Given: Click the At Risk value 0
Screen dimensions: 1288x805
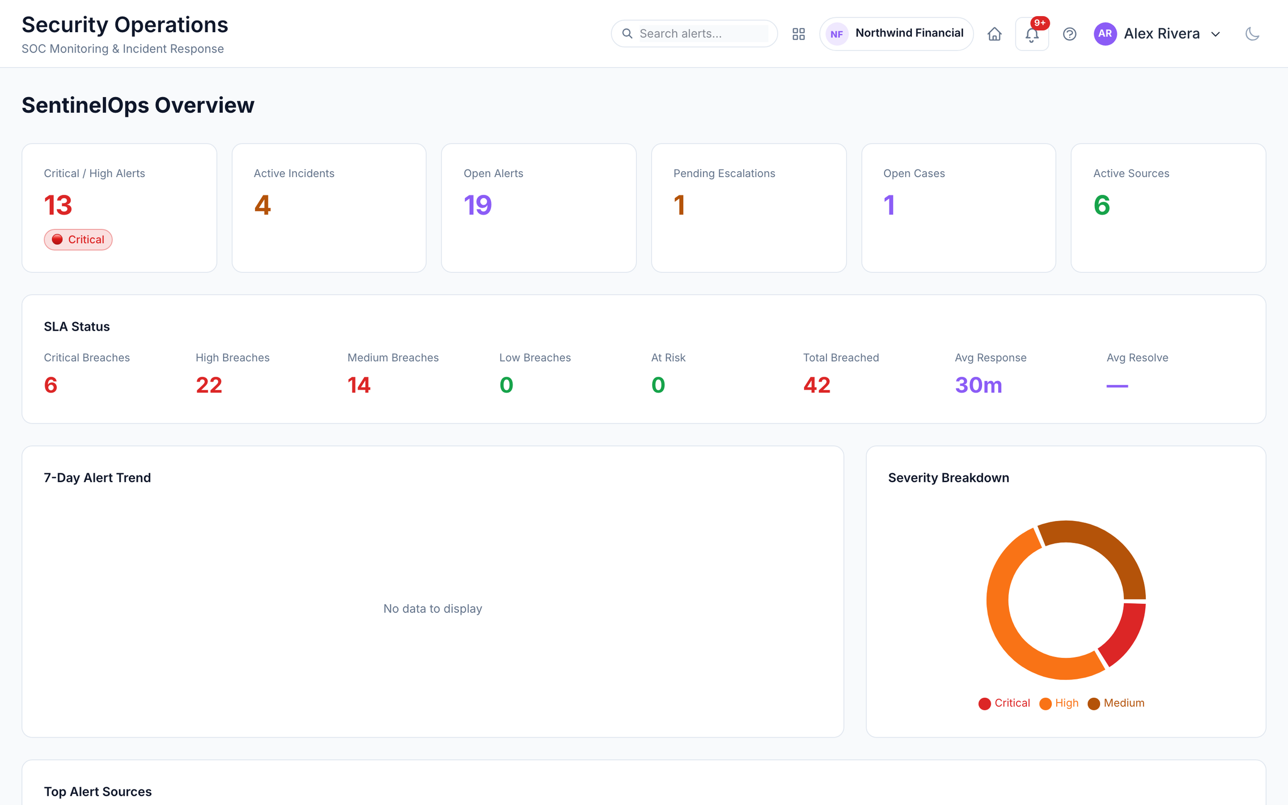Looking at the screenshot, I should (658, 385).
